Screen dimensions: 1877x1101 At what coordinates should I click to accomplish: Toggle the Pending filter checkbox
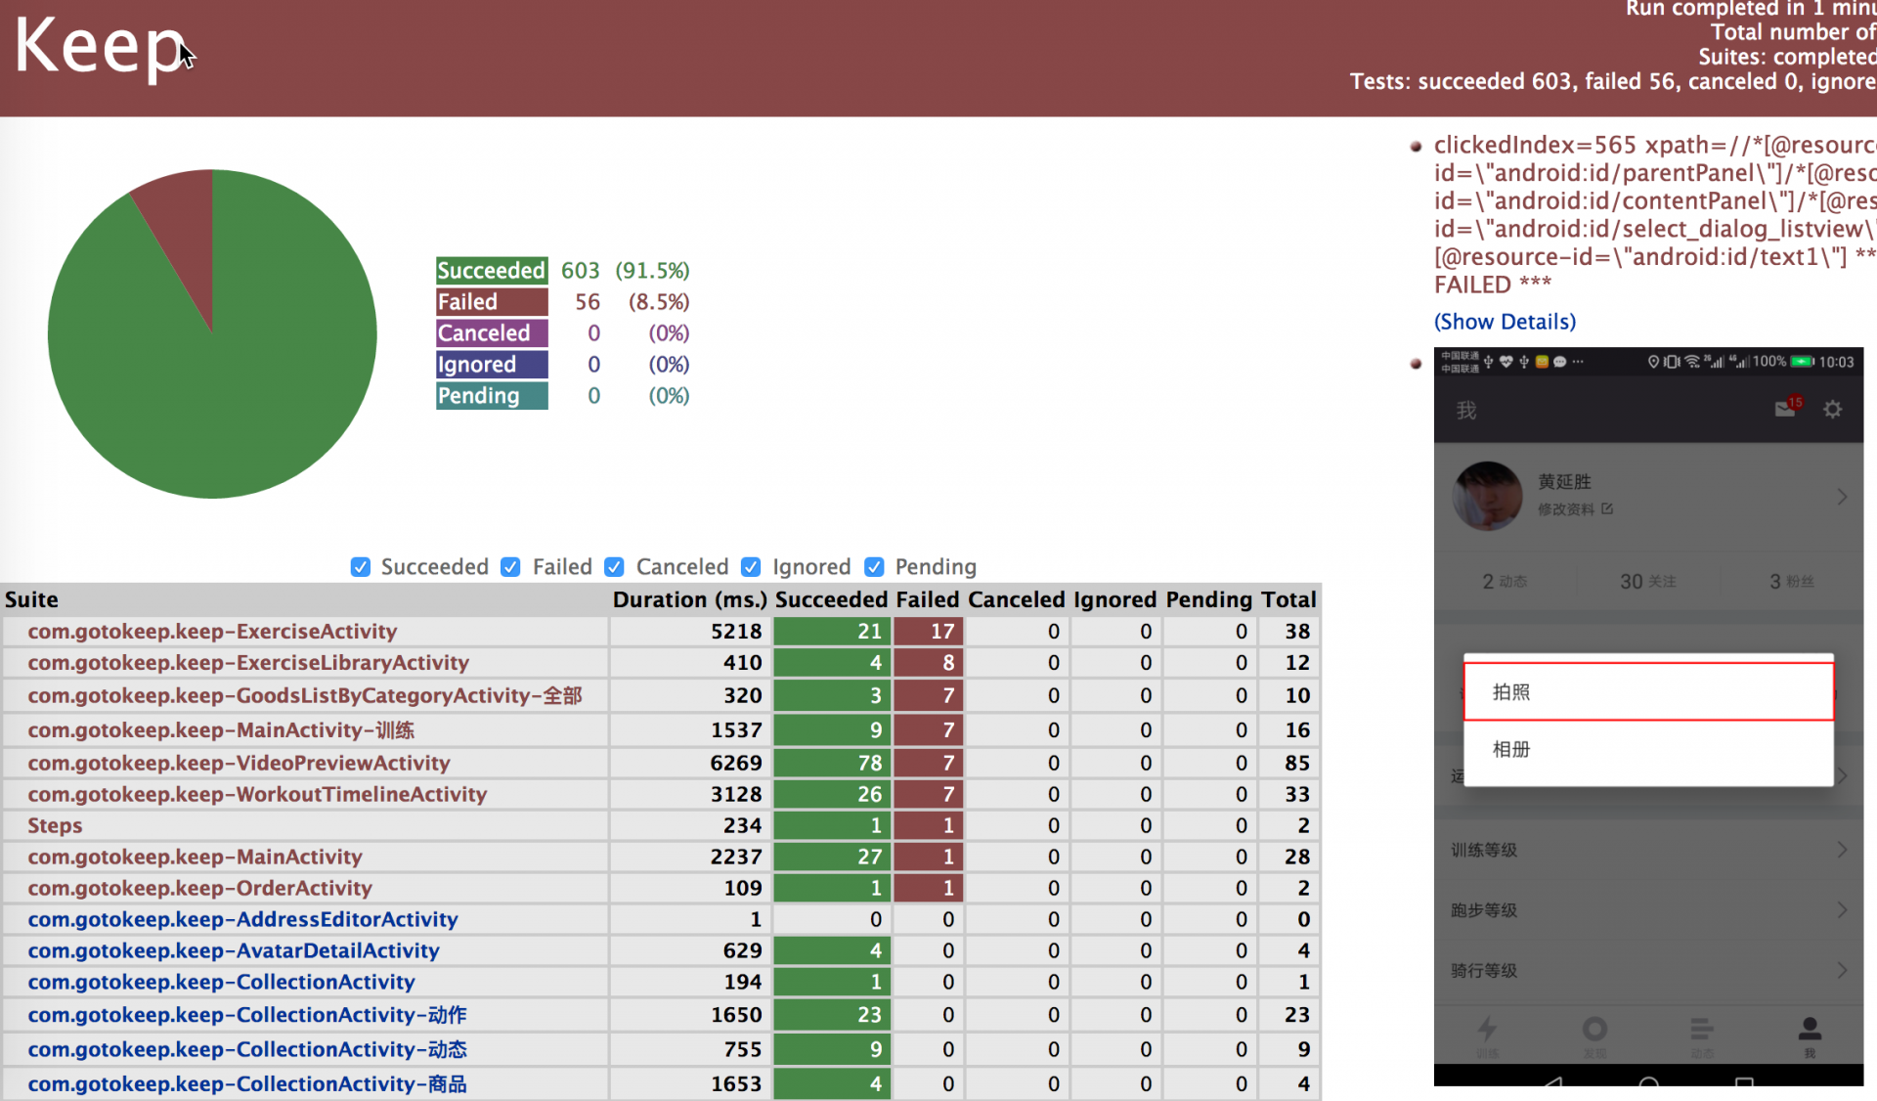click(x=874, y=567)
